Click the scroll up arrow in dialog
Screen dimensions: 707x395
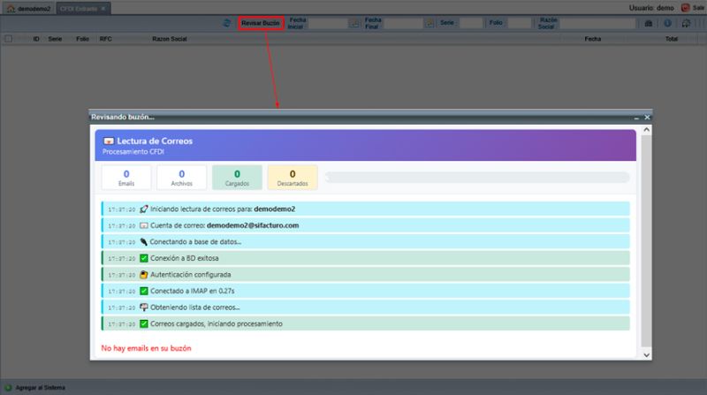pyautogui.click(x=647, y=130)
